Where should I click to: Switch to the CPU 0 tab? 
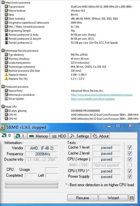(6, 136)
